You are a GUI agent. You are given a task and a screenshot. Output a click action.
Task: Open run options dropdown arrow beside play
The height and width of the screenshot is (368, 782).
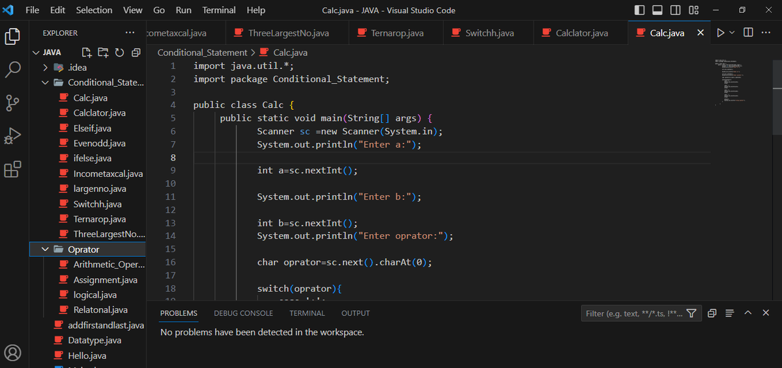click(x=732, y=33)
